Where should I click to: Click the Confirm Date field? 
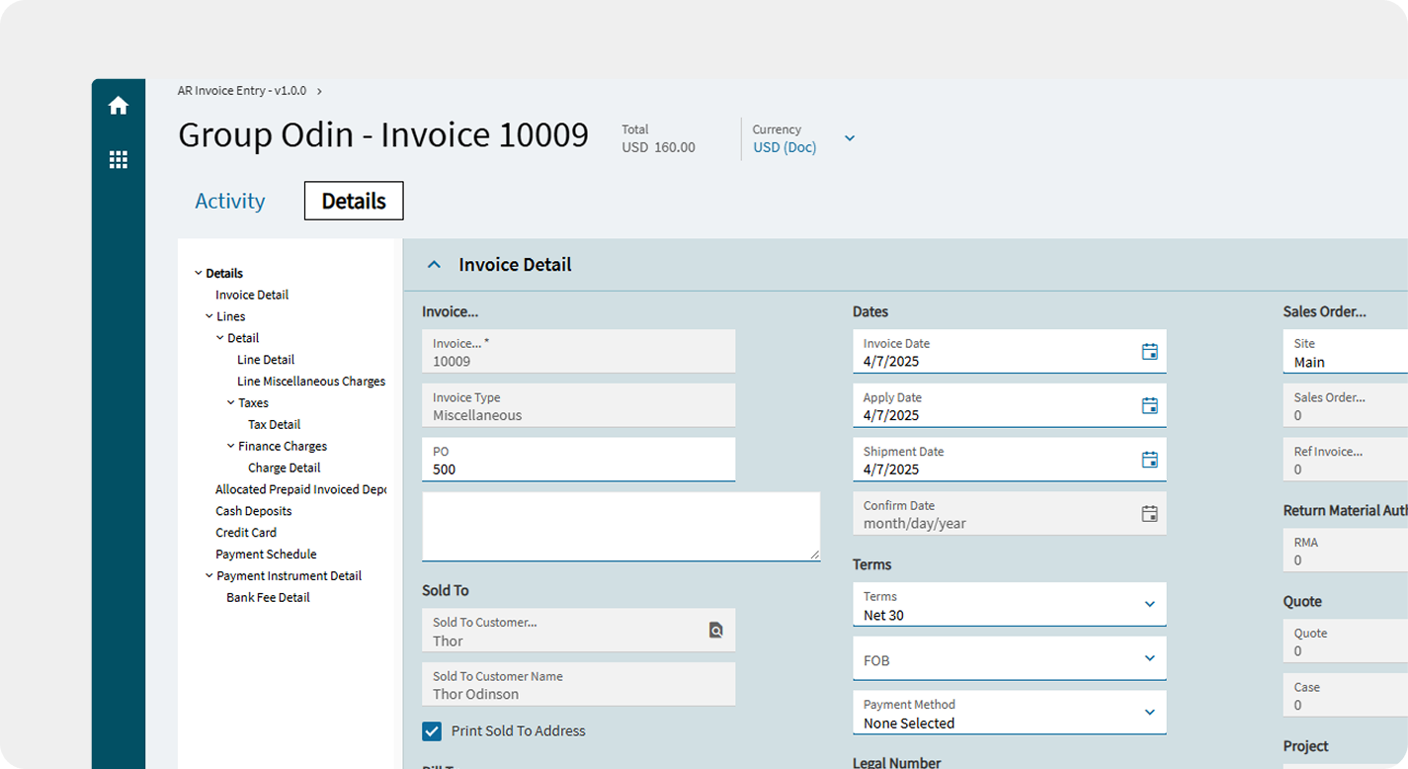(1009, 514)
